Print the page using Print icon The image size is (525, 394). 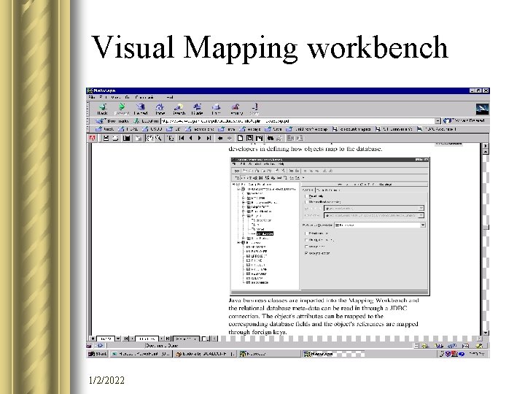coord(217,109)
